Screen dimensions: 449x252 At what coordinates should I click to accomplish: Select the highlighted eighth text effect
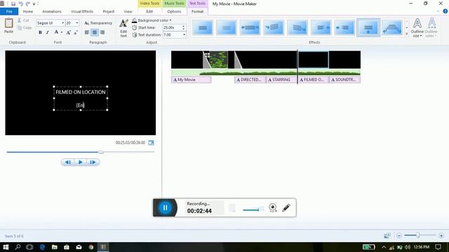(368, 28)
